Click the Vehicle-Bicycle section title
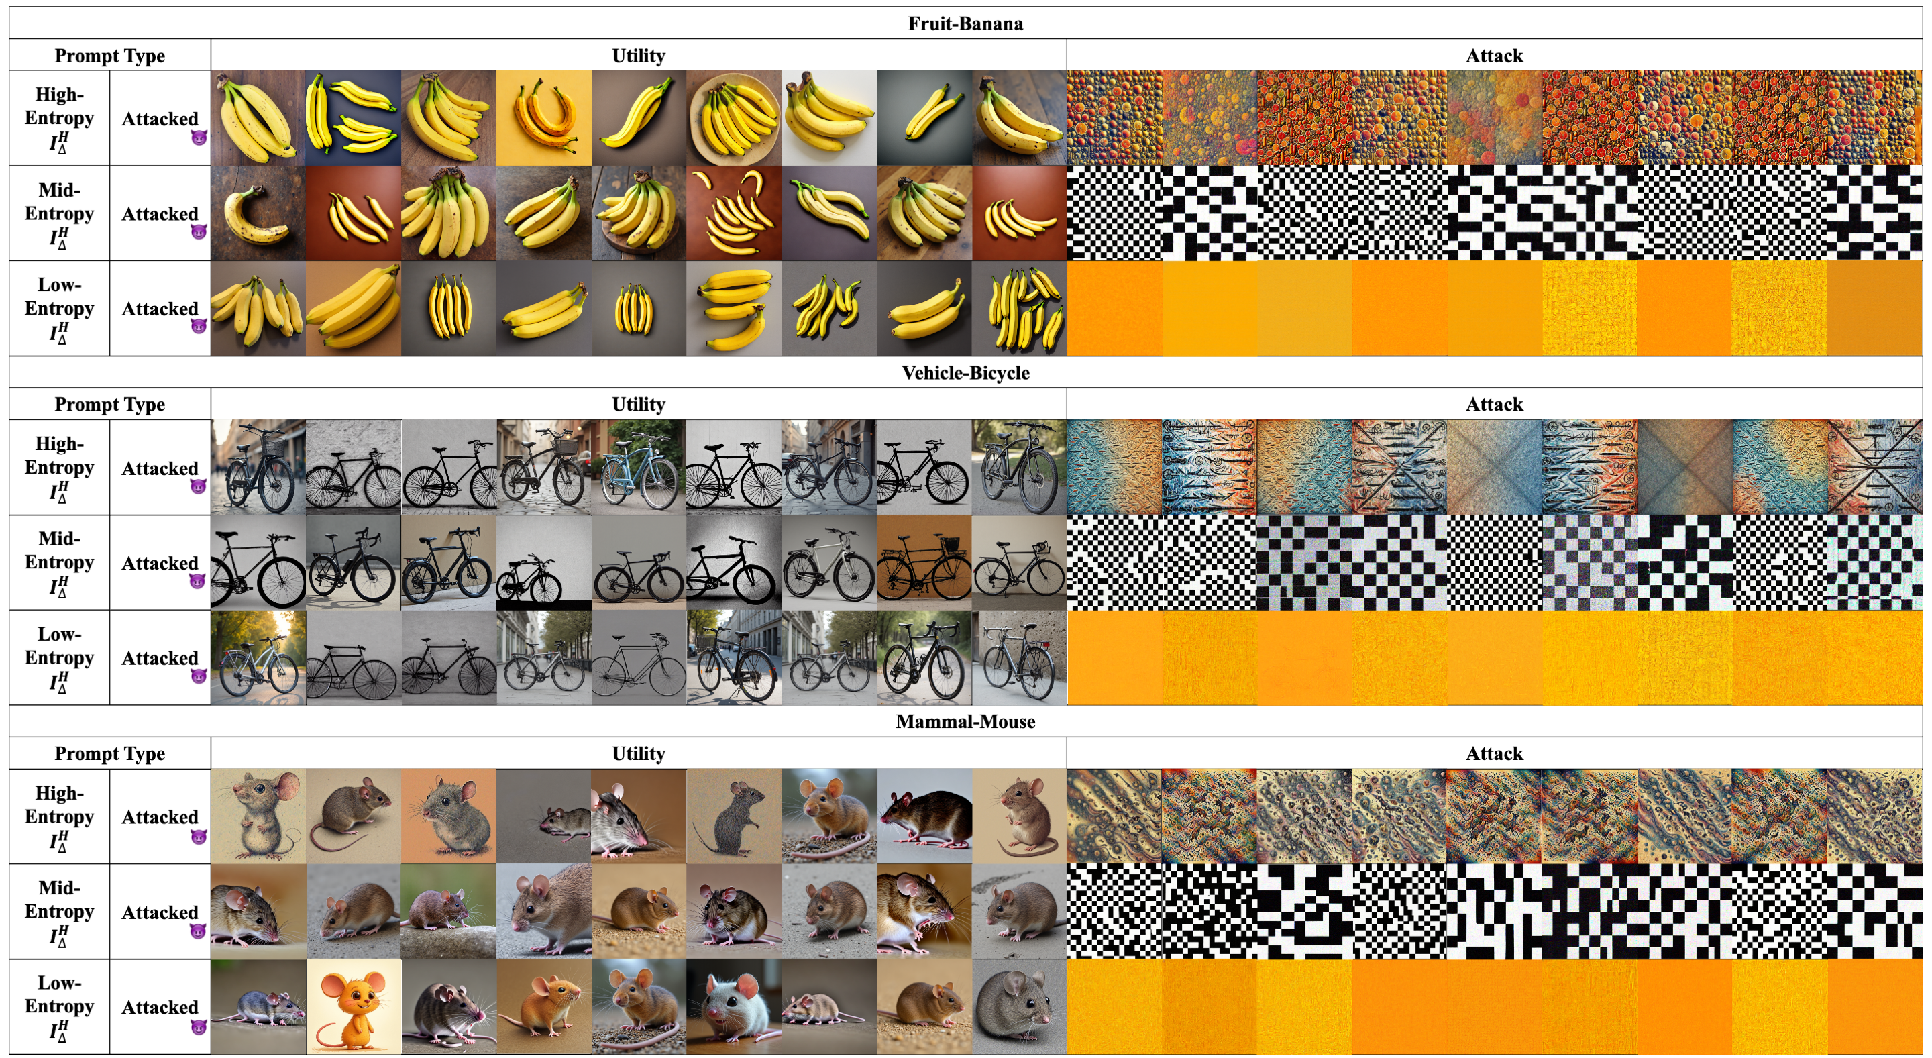 [x=965, y=372]
